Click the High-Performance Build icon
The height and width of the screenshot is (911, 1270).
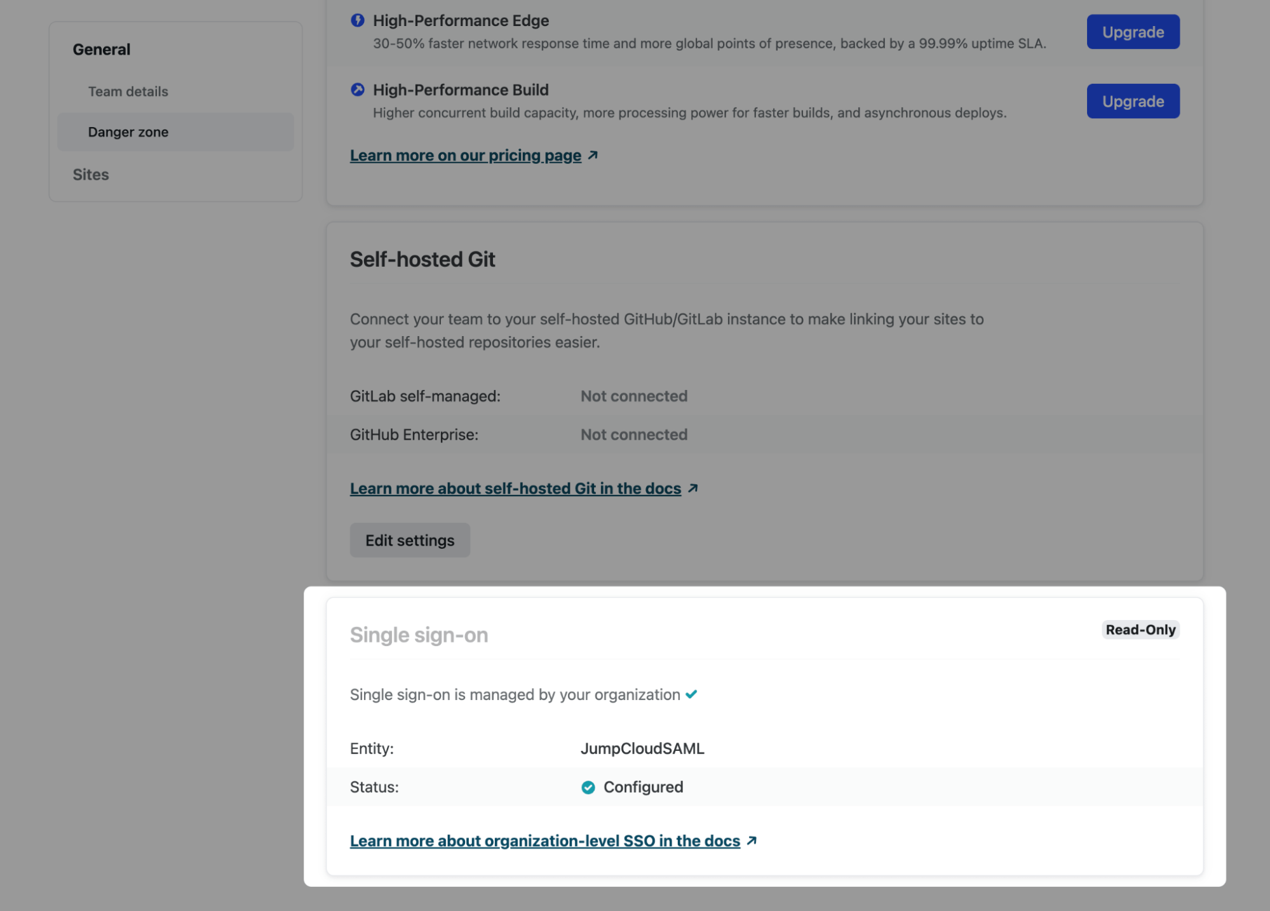pos(358,90)
